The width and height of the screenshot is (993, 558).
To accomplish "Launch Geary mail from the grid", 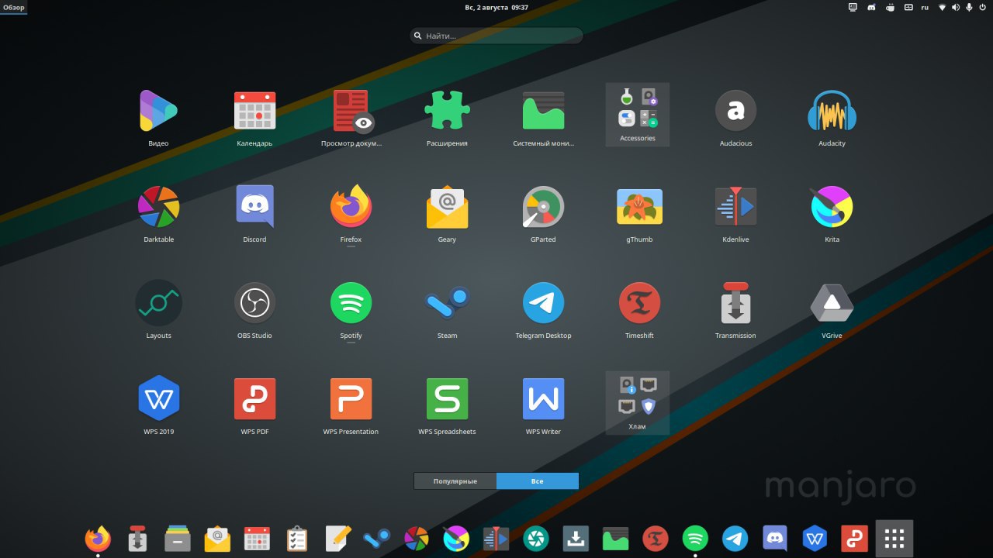I will pos(447,207).
